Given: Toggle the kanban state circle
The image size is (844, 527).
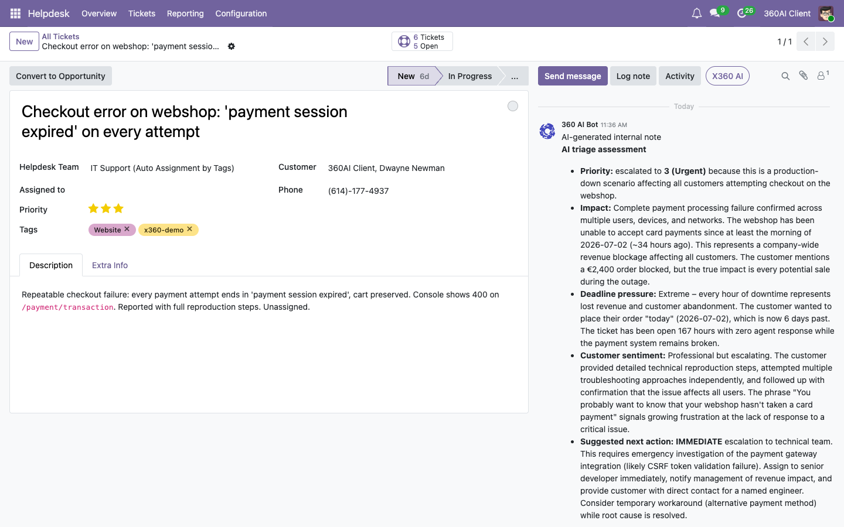Looking at the screenshot, I should pos(513,106).
